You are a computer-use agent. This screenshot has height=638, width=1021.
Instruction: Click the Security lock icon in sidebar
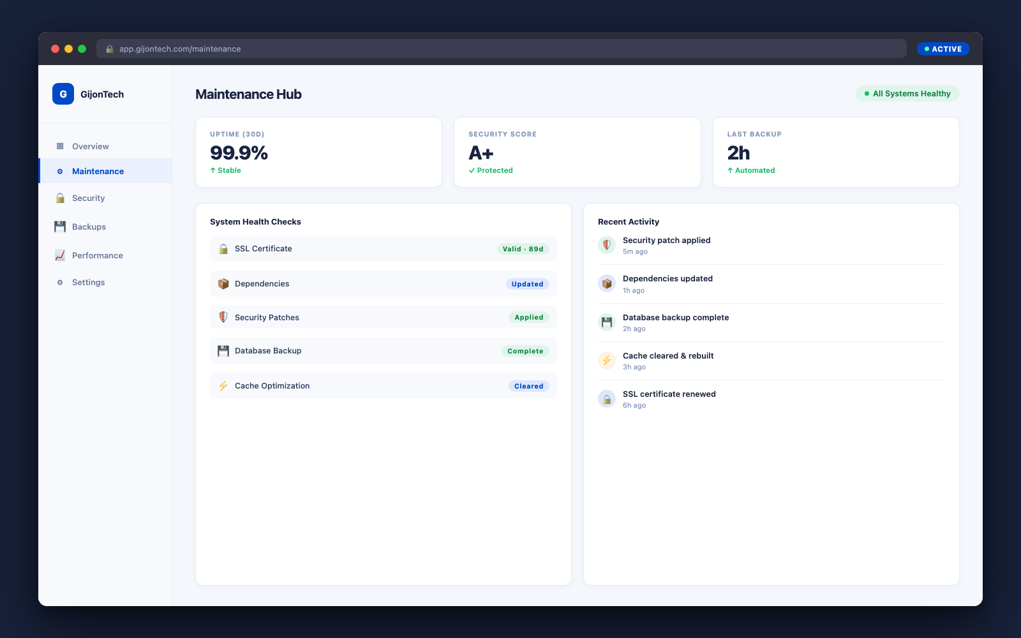[x=60, y=198]
